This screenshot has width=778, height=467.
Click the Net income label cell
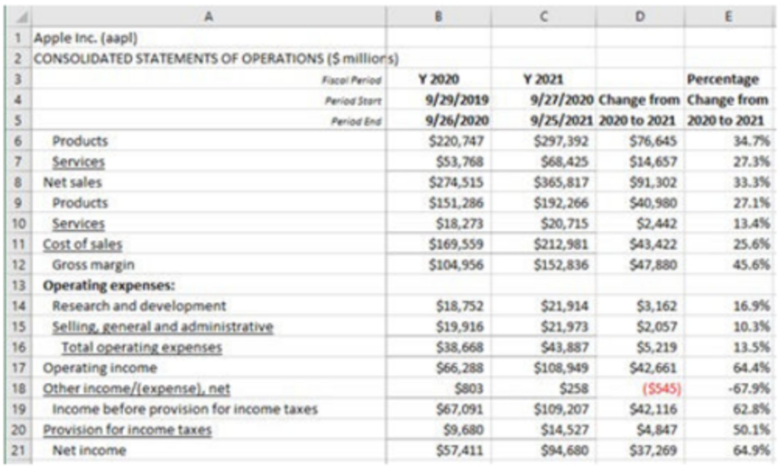click(89, 450)
